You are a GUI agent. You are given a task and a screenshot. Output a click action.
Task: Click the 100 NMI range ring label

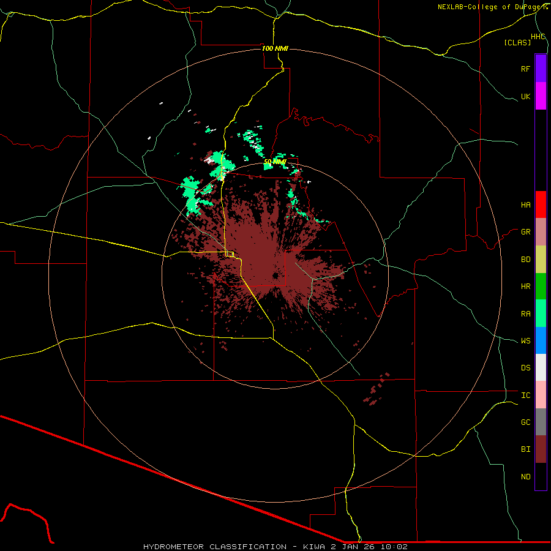275,48
